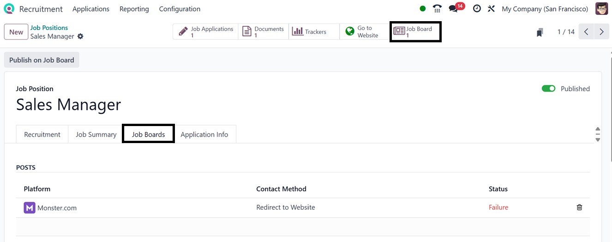The height and width of the screenshot is (242, 612).
Task: Open the debug tools icon
Action: click(x=491, y=9)
